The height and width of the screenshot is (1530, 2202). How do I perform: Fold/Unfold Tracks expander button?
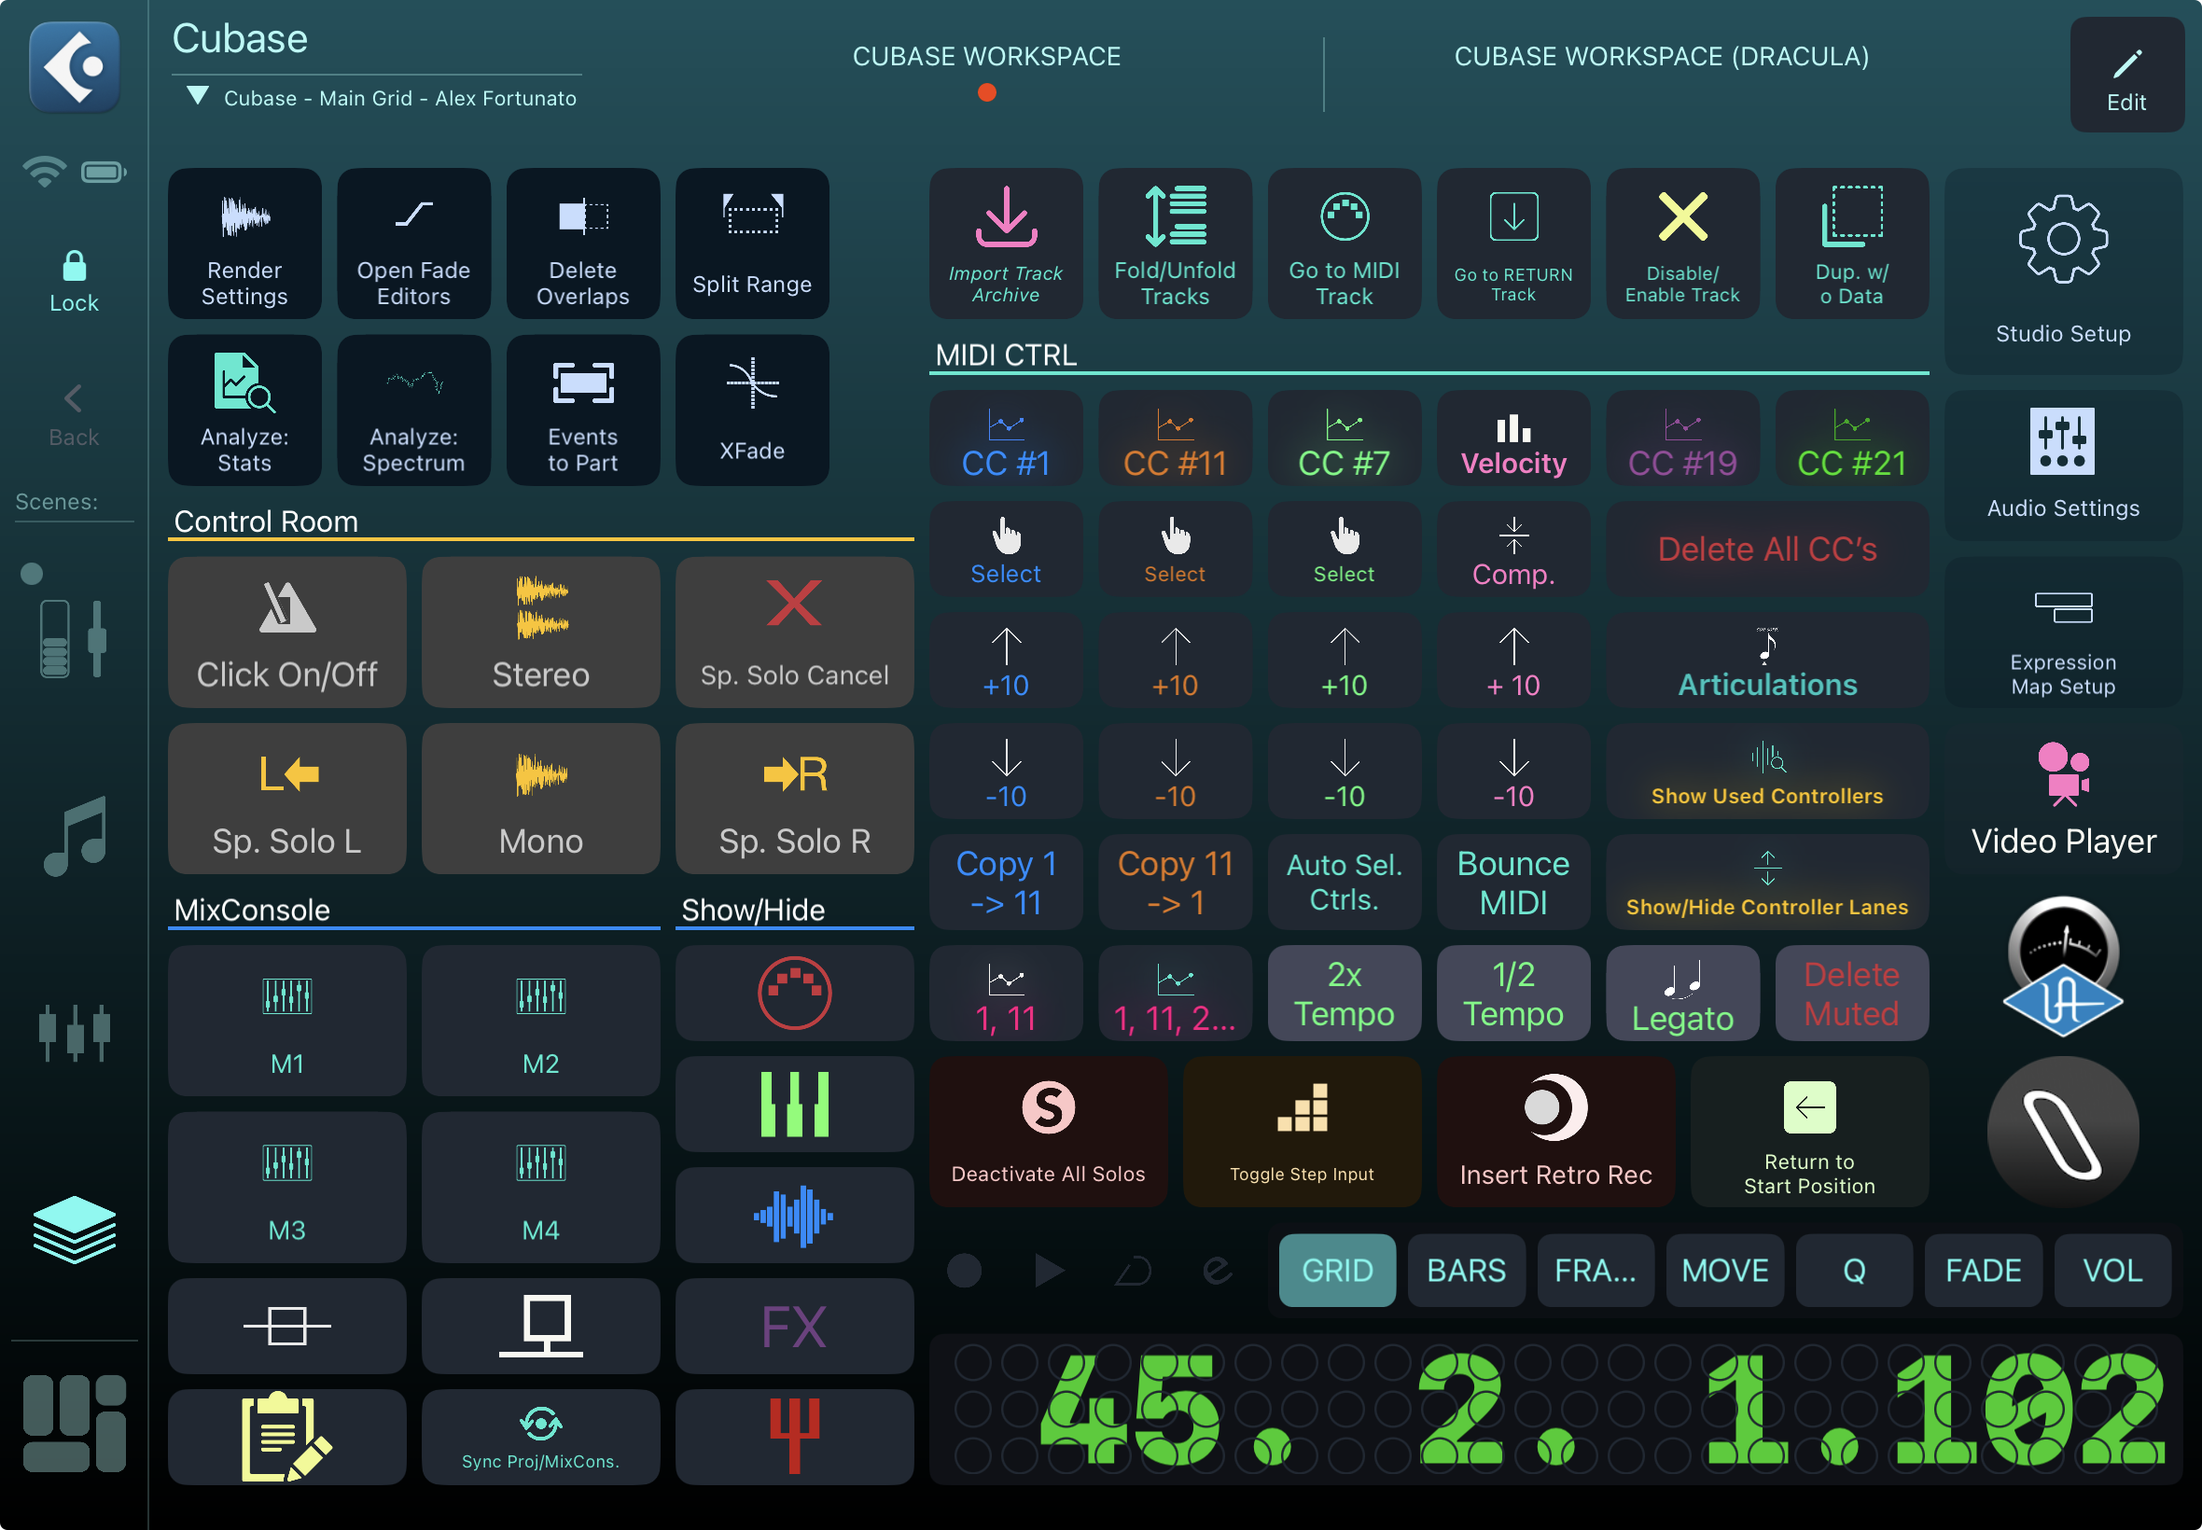(1175, 243)
